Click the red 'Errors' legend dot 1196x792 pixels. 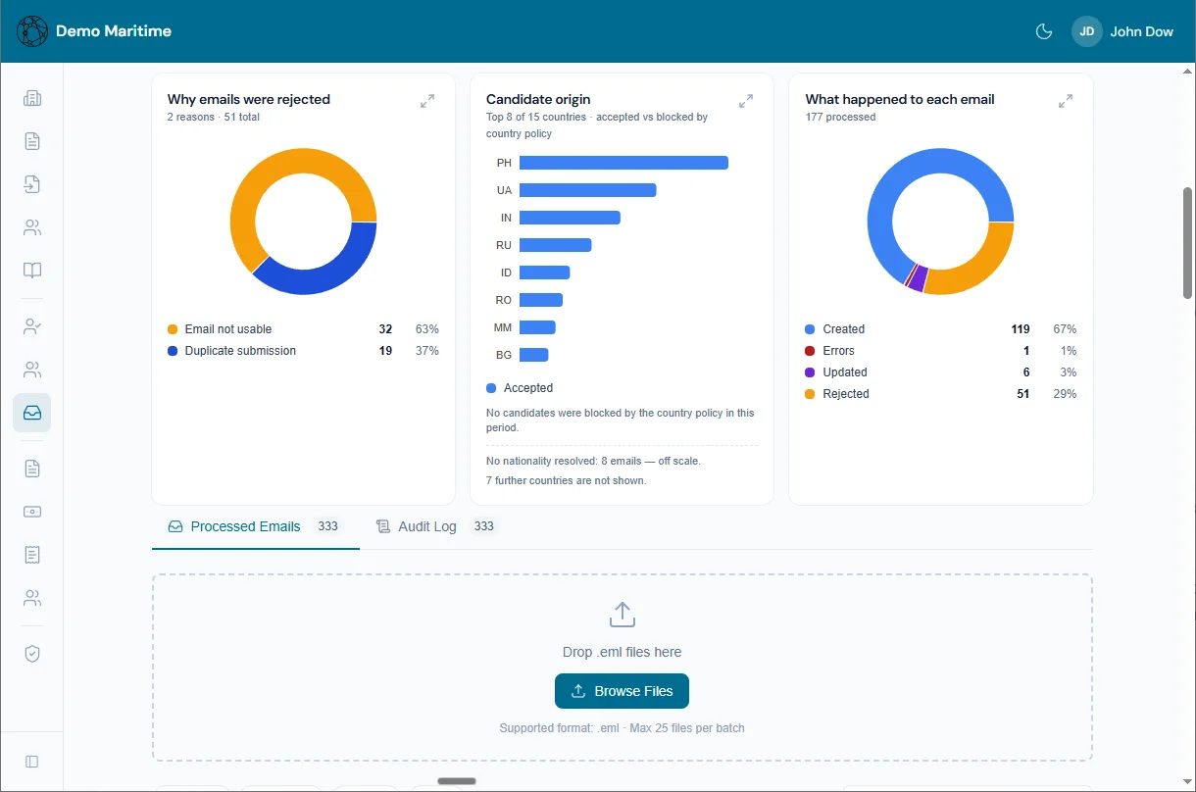(x=810, y=351)
